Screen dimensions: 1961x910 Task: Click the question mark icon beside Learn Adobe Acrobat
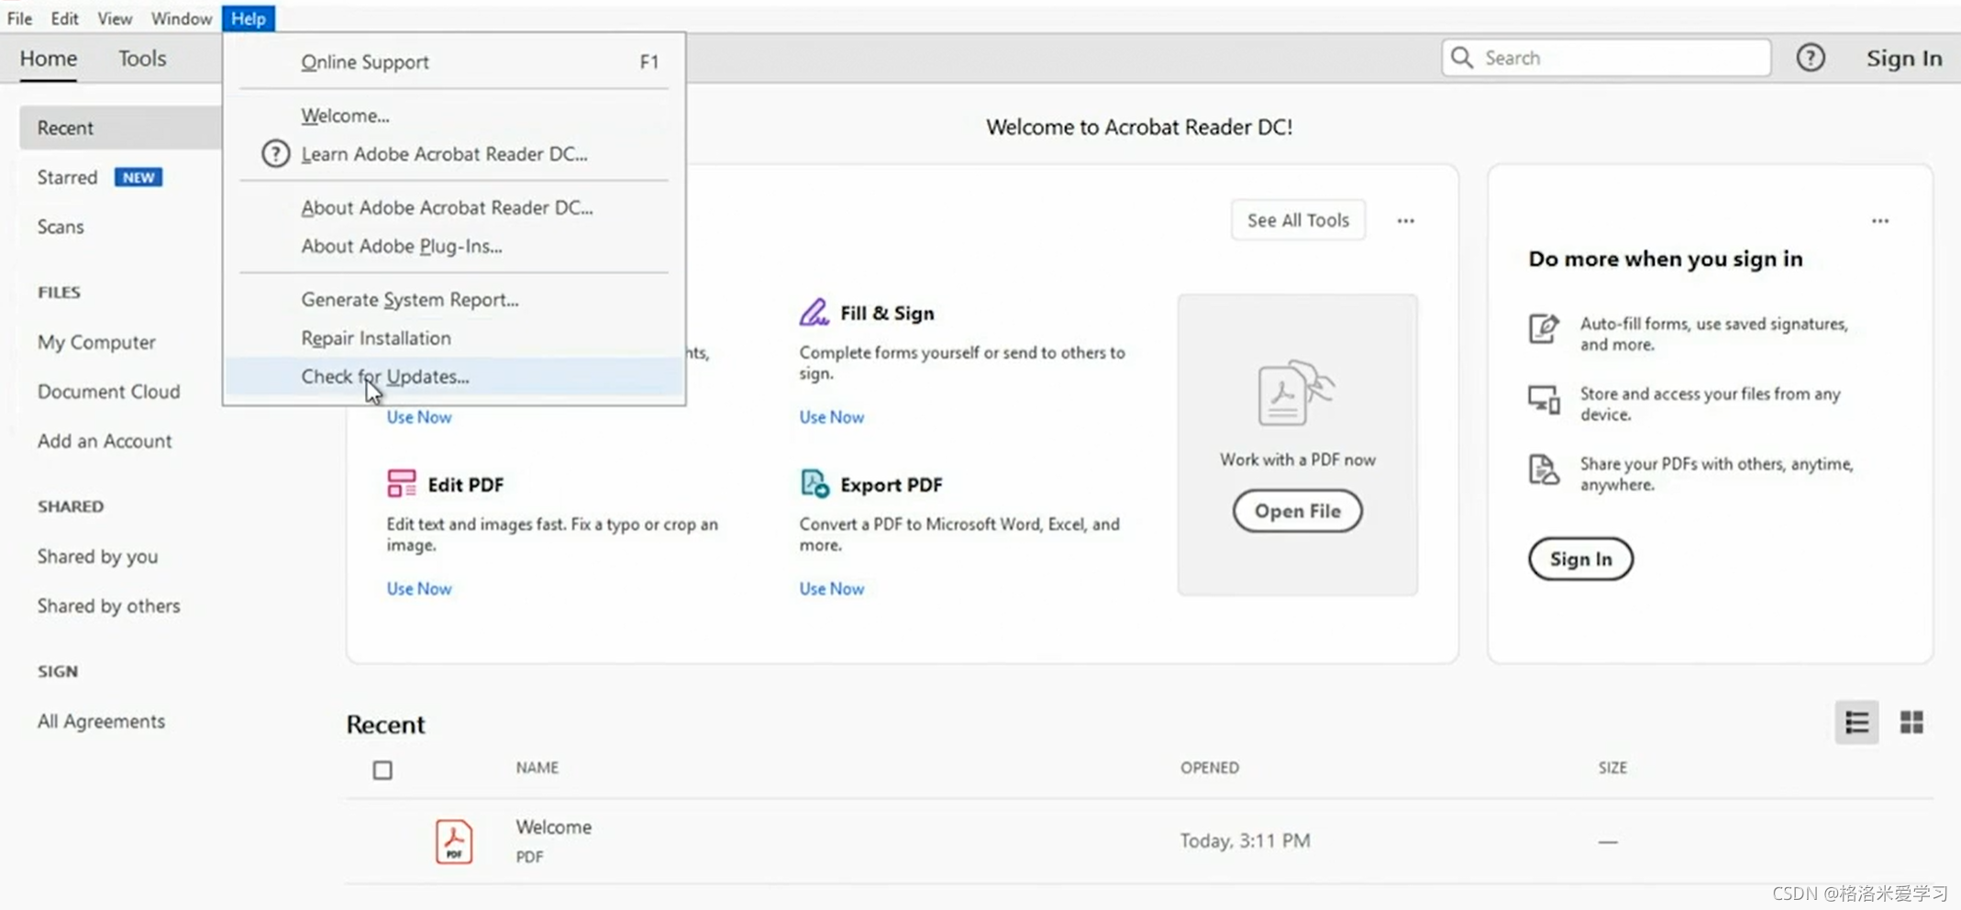pyautogui.click(x=275, y=153)
